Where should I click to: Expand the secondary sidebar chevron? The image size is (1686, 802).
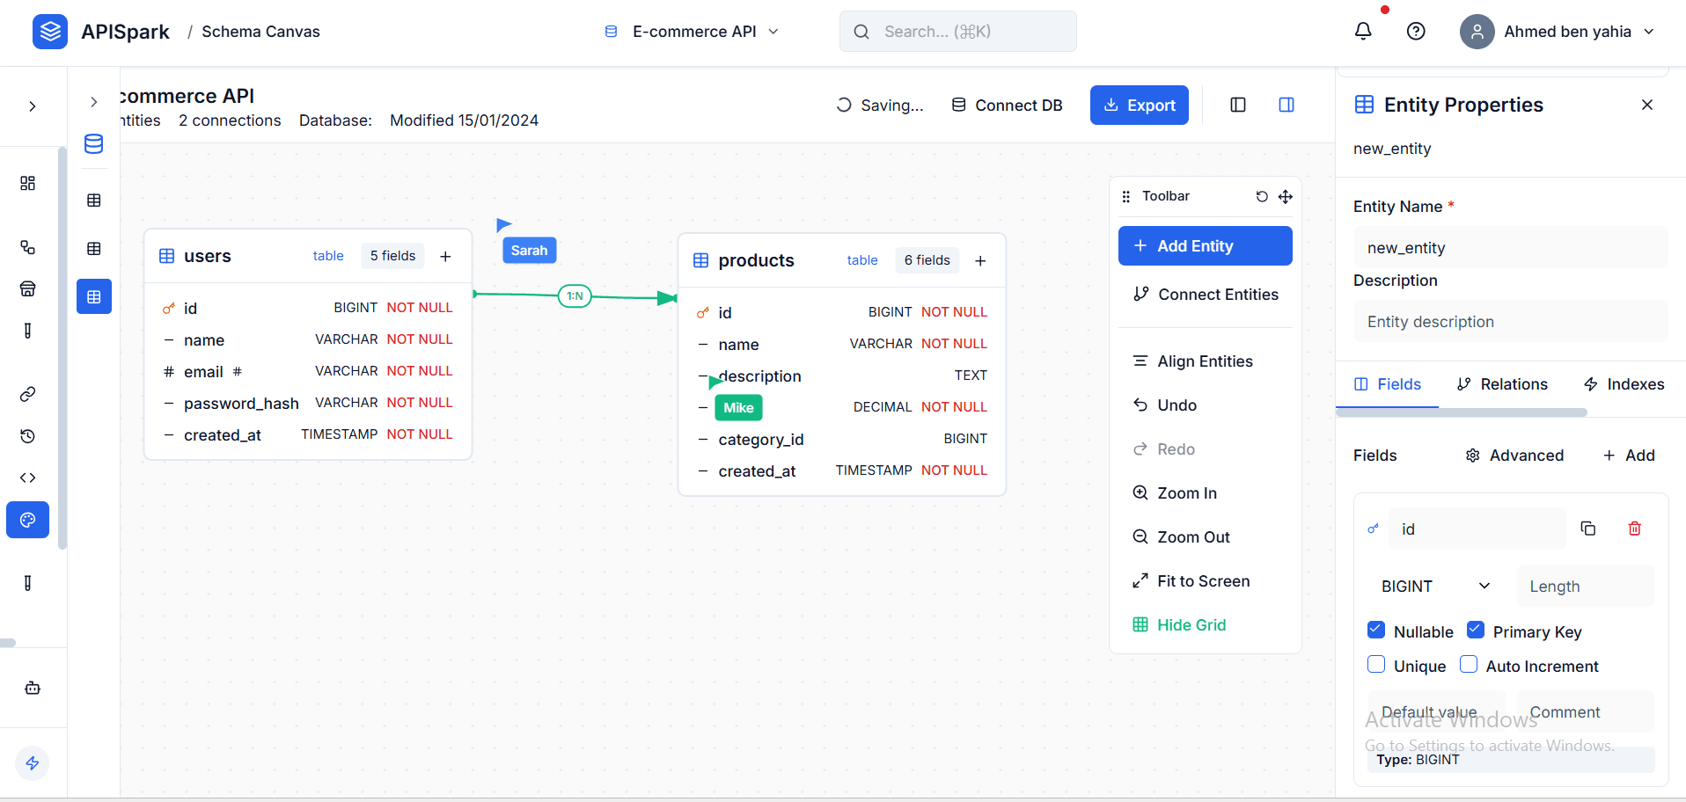tap(94, 102)
